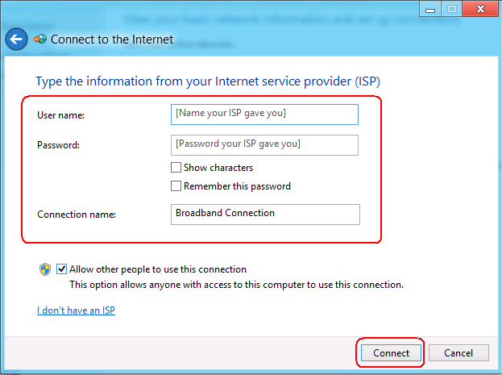Image resolution: width=502 pixels, height=375 pixels.
Task: Minimize the Connect to the Internet window
Action: click(430, 9)
